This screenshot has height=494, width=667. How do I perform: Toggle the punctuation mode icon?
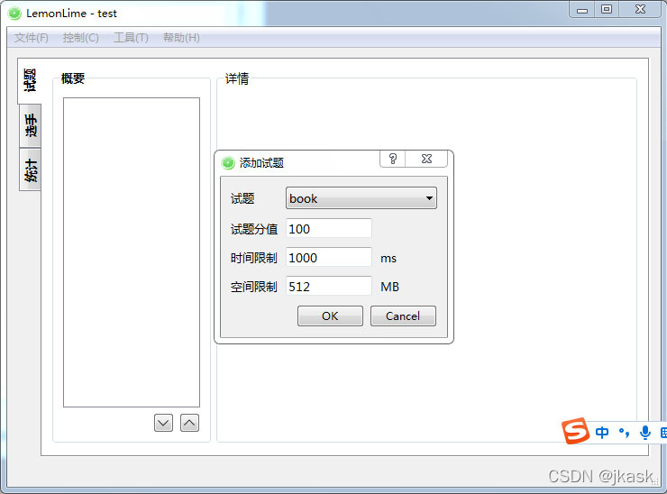click(x=624, y=433)
